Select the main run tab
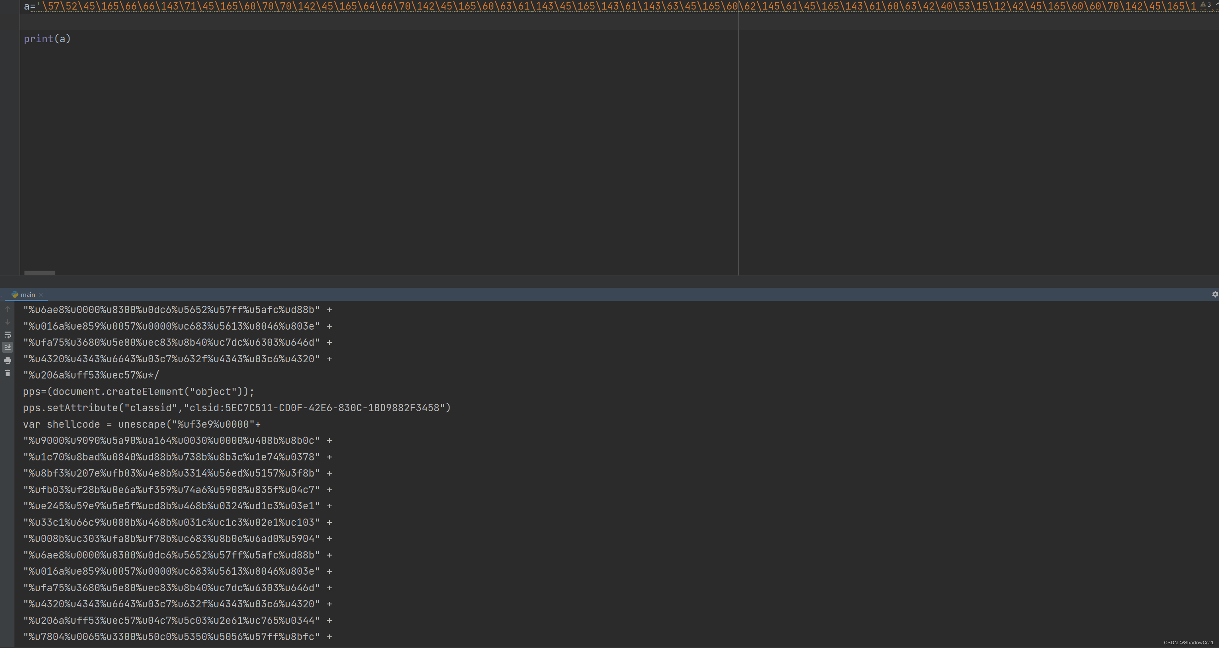This screenshot has width=1219, height=648. [x=27, y=295]
